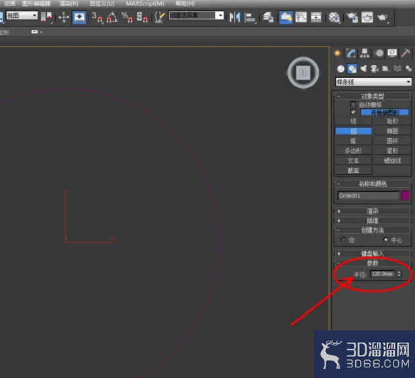This screenshot has width=415, height=378.
Task: Switch to the Modify panel tab
Action: [351, 54]
